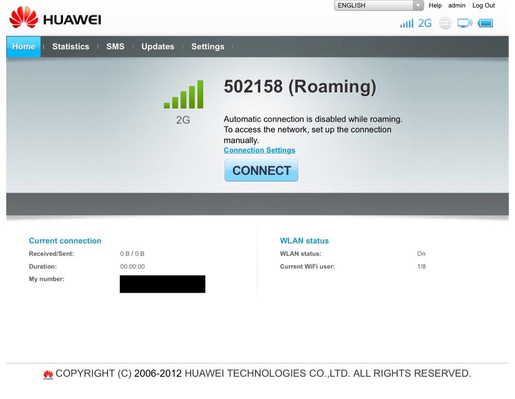This screenshot has height=399, width=515.
Task: Click Log Out
Action: [x=484, y=5]
